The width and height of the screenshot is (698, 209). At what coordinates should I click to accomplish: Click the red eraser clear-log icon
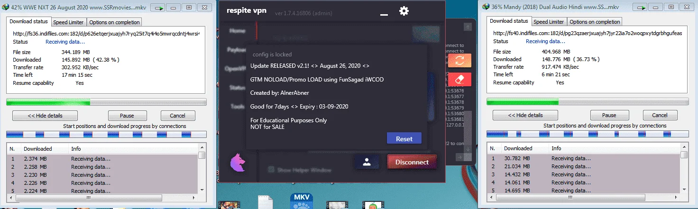(459, 79)
